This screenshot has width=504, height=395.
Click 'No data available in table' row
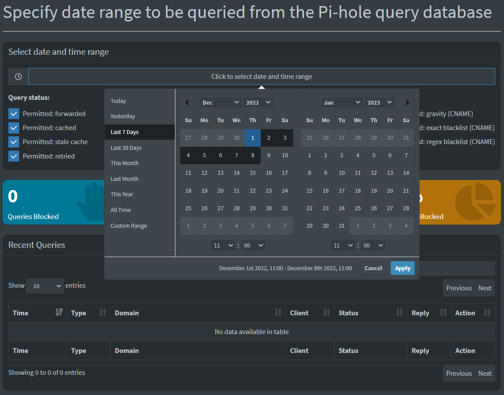click(252, 332)
